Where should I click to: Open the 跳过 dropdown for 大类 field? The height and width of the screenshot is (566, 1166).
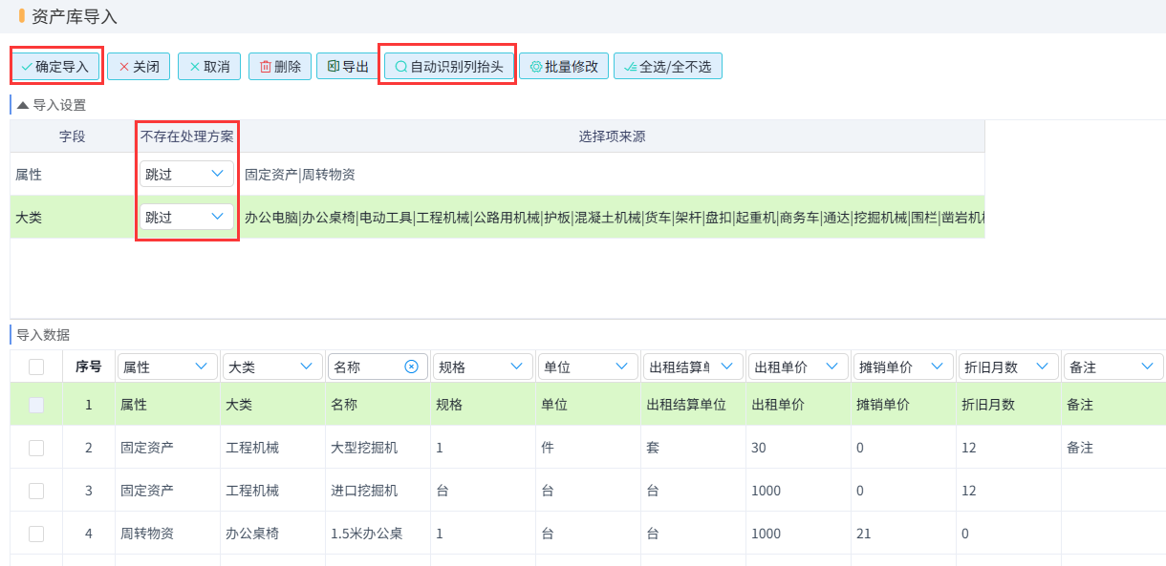click(186, 217)
